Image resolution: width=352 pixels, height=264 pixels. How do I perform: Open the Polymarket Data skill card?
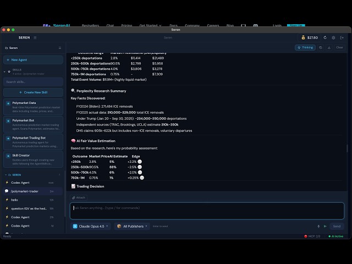[x=33, y=107]
